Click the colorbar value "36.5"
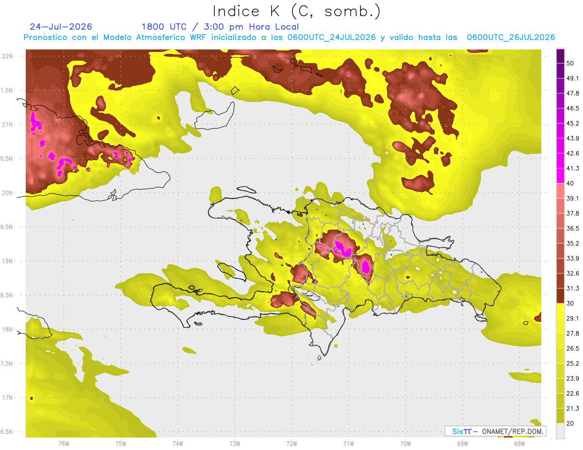This screenshot has height=450, width=583. point(573,228)
